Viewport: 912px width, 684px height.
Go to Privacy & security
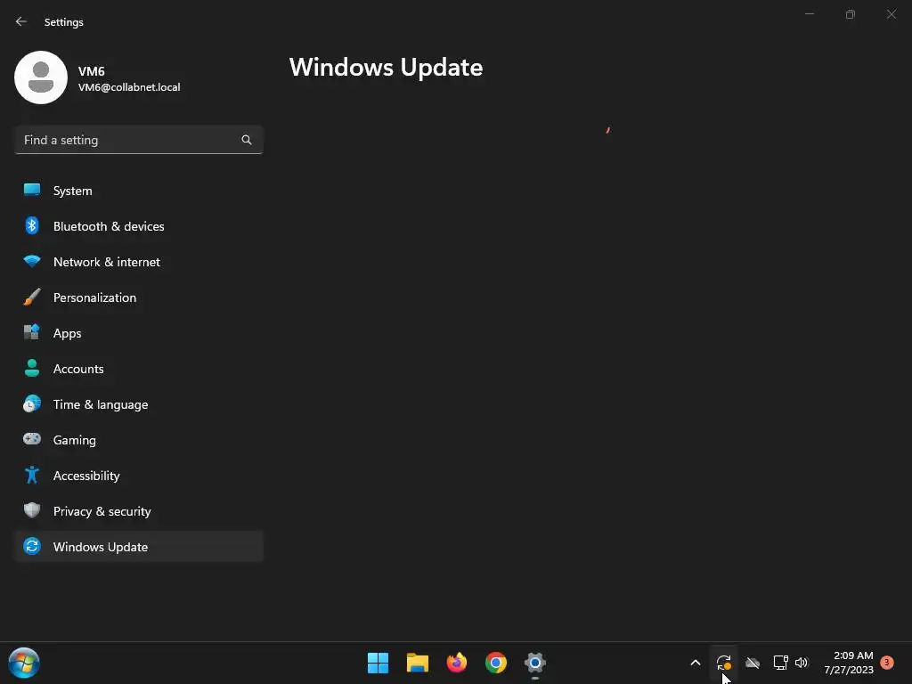coord(138,511)
